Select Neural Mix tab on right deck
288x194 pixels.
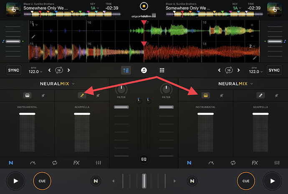point(189,163)
